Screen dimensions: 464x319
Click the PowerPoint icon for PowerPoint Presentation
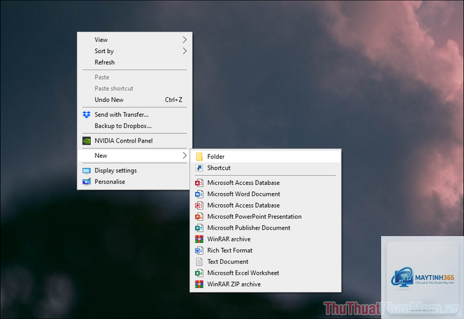[x=199, y=216]
